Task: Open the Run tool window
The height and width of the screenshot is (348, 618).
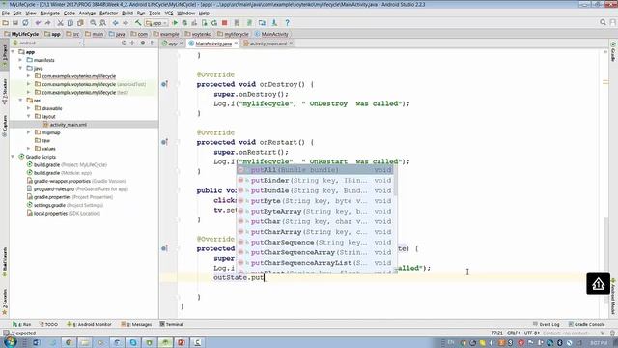Action: (x=21, y=324)
